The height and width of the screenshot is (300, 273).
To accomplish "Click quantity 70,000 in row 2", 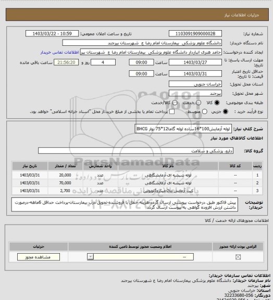I will (x=65, y=183).
